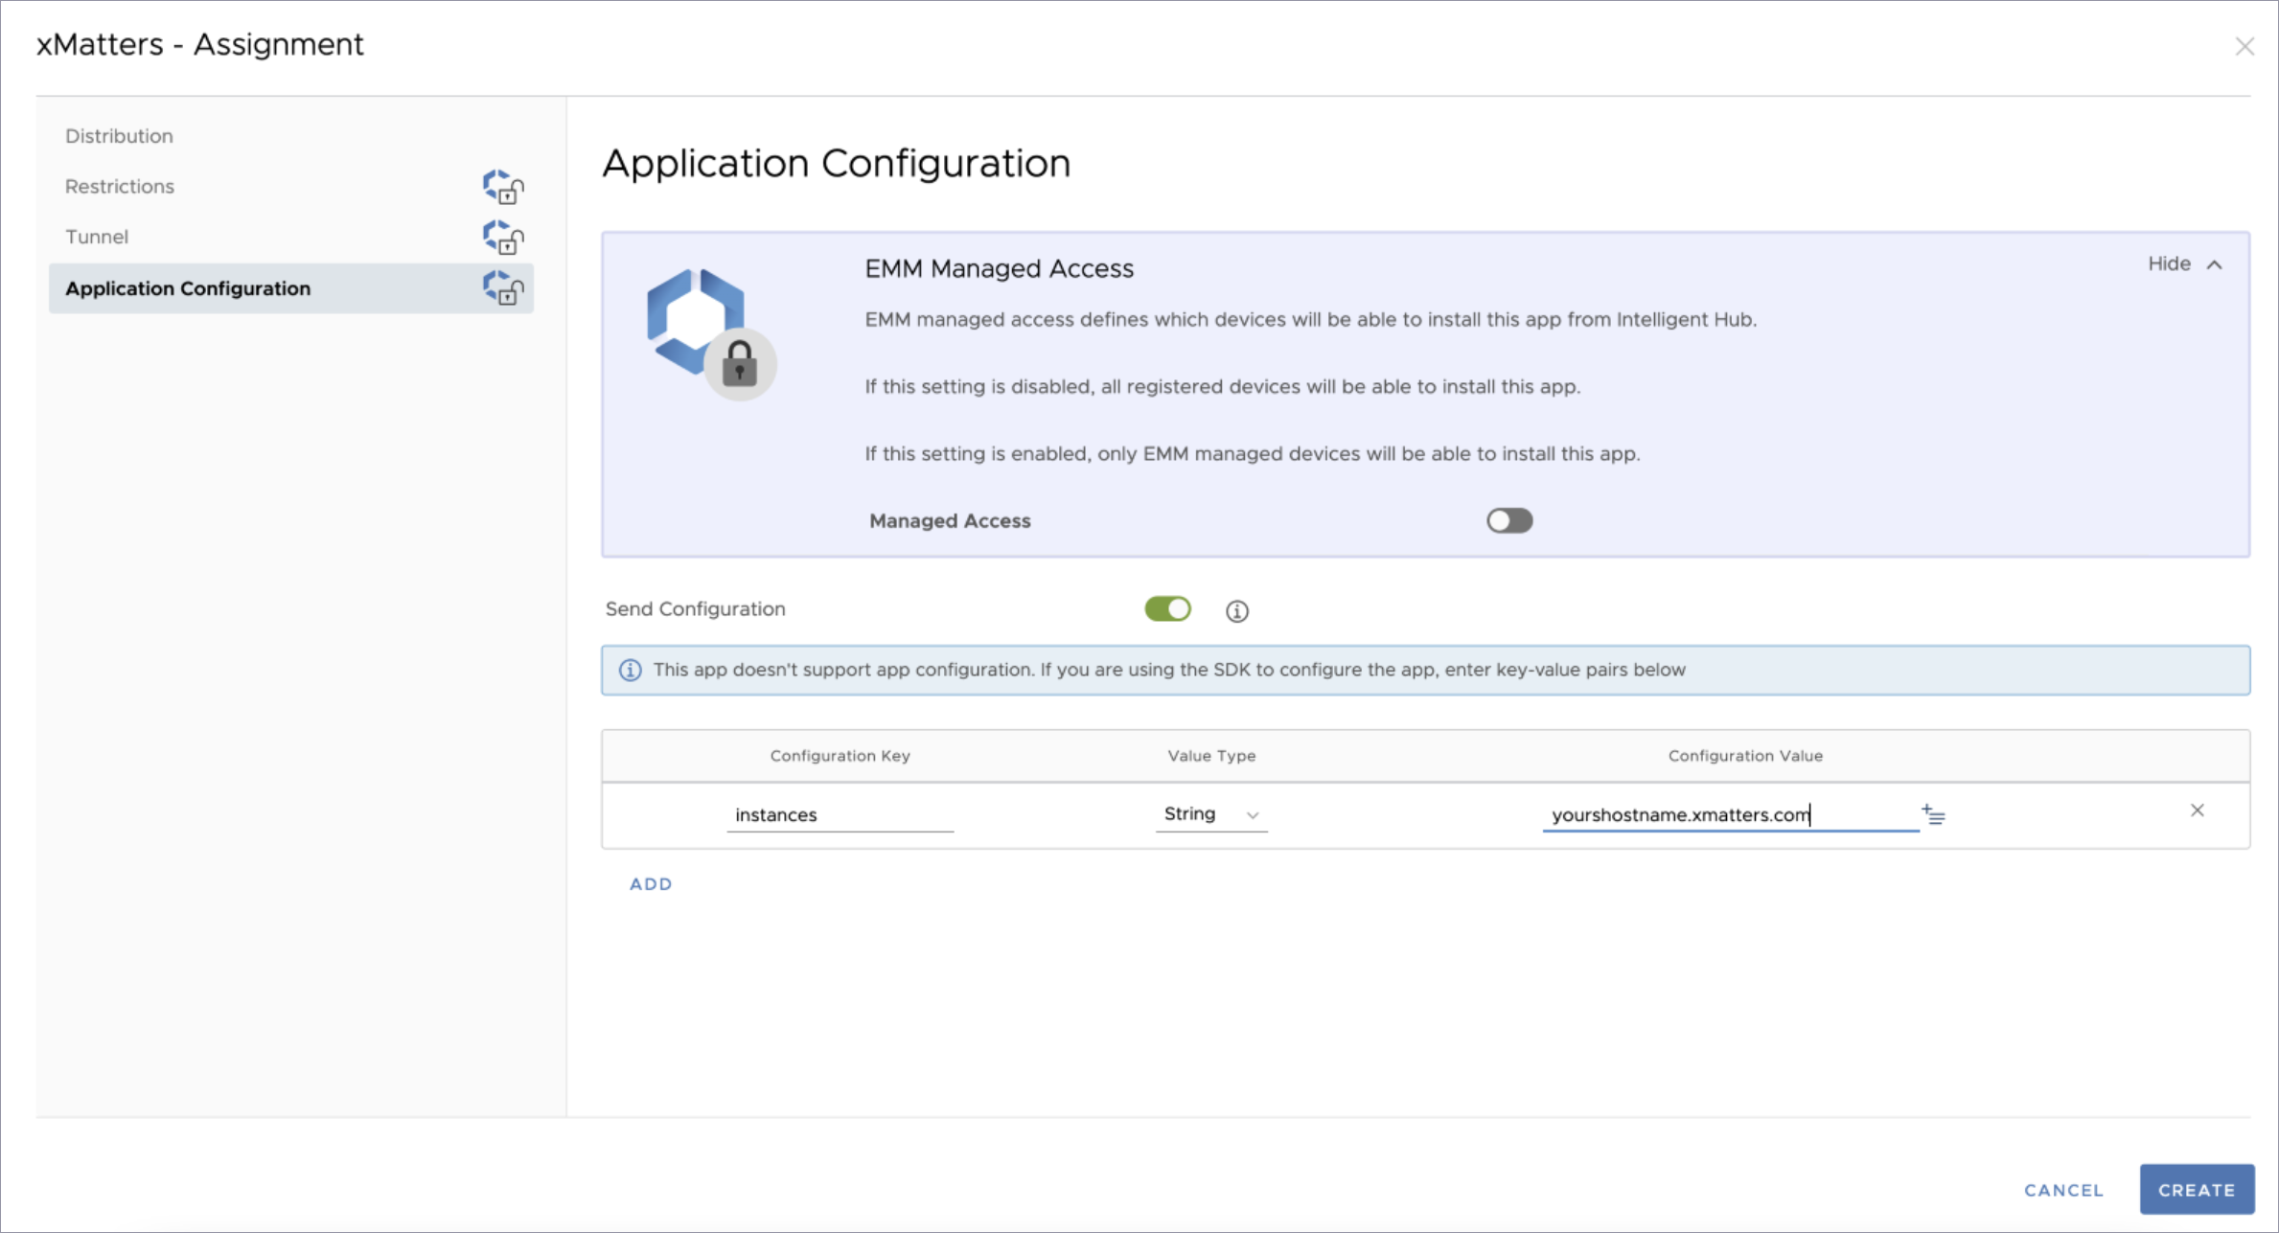Click the EMM Managed Access hexagon lock logo
The height and width of the screenshot is (1233, 2279).
coord(710,333)
